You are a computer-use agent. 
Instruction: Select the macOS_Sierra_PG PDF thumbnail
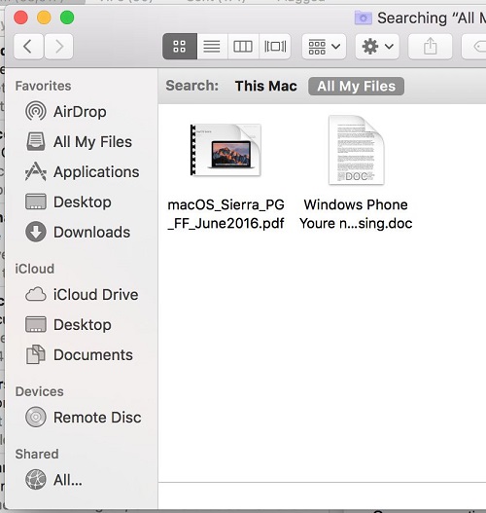226,150
